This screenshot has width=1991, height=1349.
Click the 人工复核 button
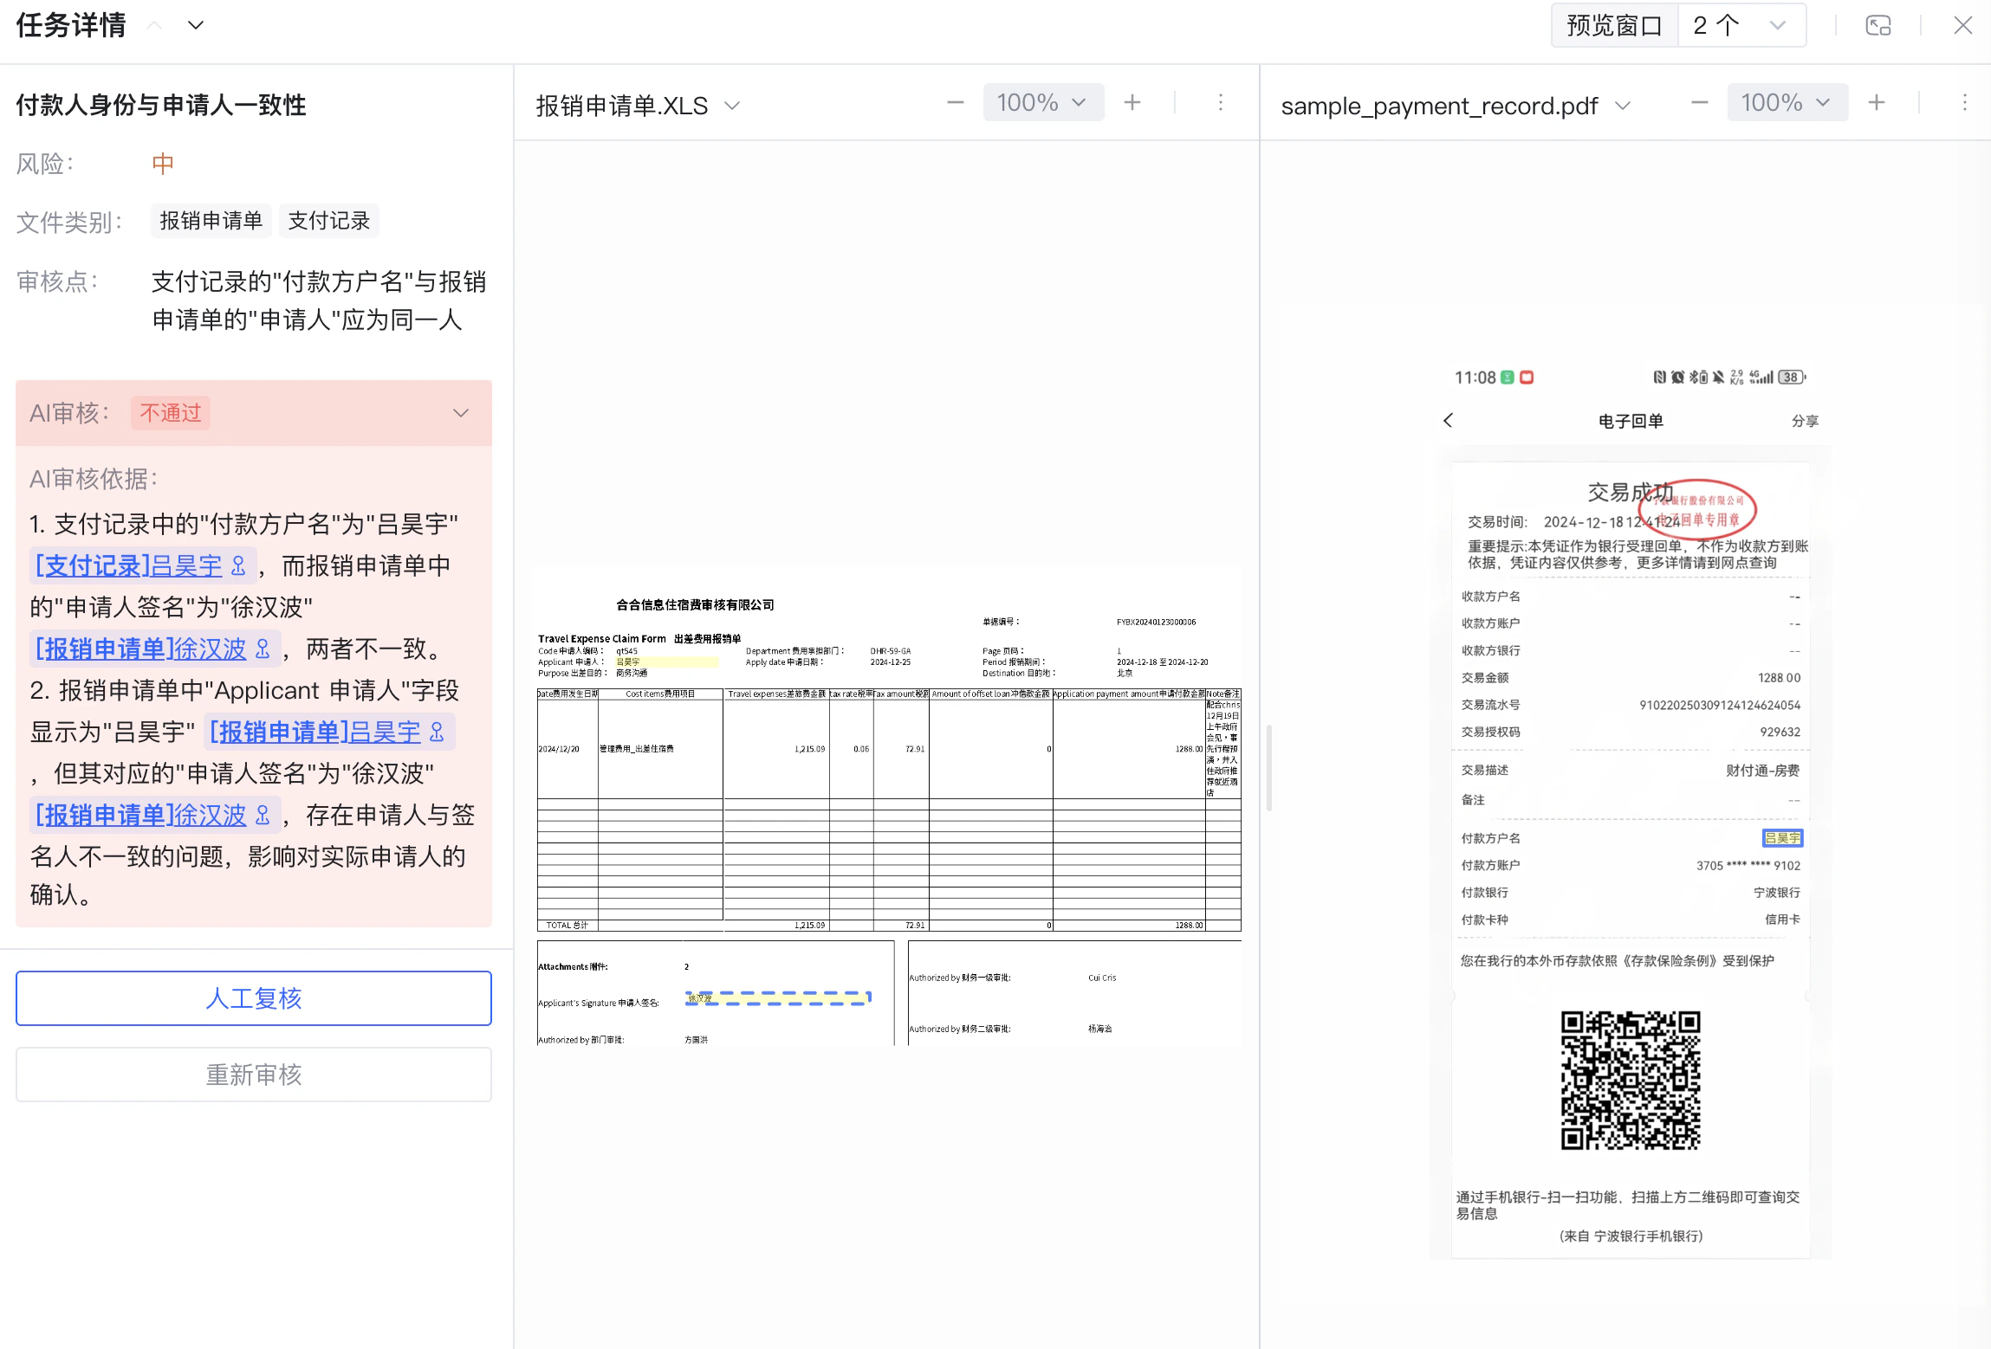(x=253, y=998)
